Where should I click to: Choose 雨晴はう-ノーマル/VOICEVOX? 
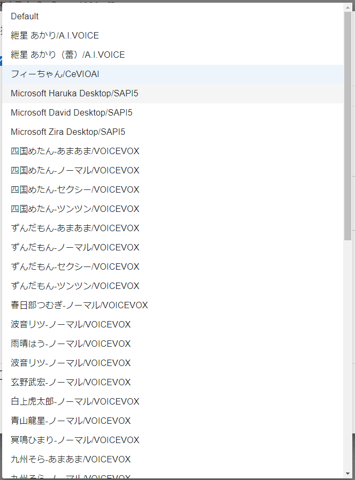[x=71, y=344]
